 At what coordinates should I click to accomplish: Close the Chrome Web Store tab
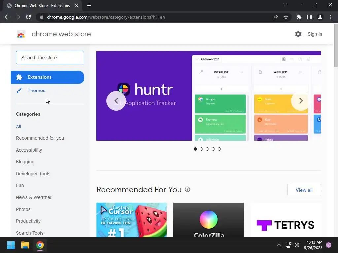point(77,6)
